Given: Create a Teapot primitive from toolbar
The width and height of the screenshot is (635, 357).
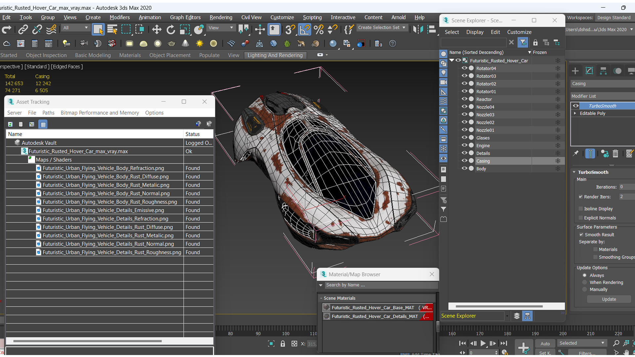Looking at the screenshot, I should [171, 44].
